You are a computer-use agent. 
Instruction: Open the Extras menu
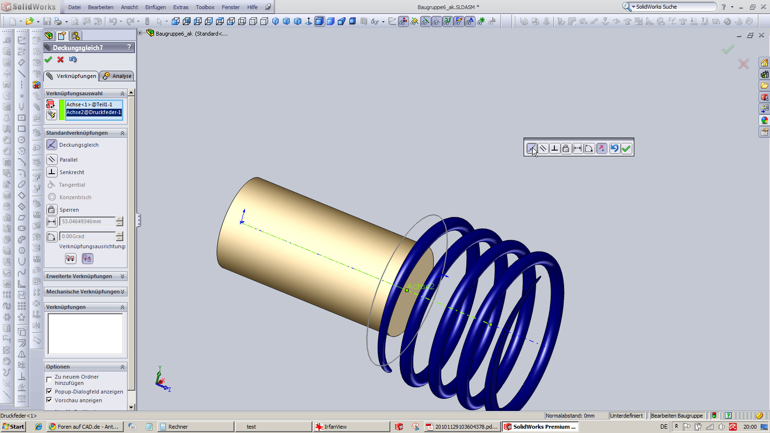181,7
